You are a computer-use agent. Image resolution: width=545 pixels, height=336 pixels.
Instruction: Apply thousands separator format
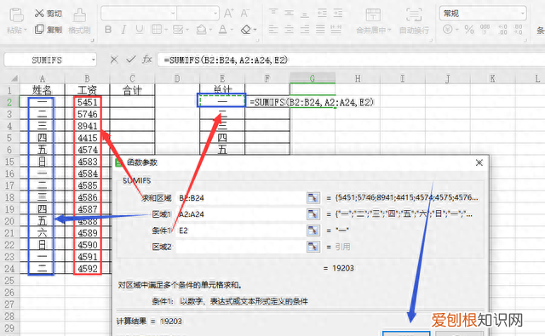[485, 29]
